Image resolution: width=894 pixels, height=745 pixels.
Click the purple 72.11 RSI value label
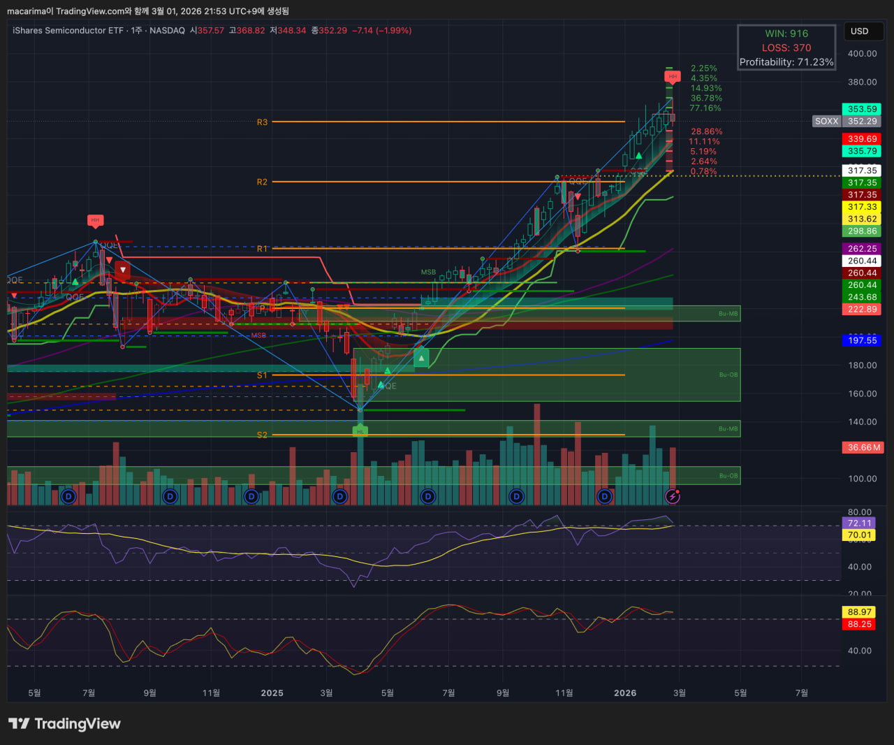pyautogui.click(x=860, y=523)
